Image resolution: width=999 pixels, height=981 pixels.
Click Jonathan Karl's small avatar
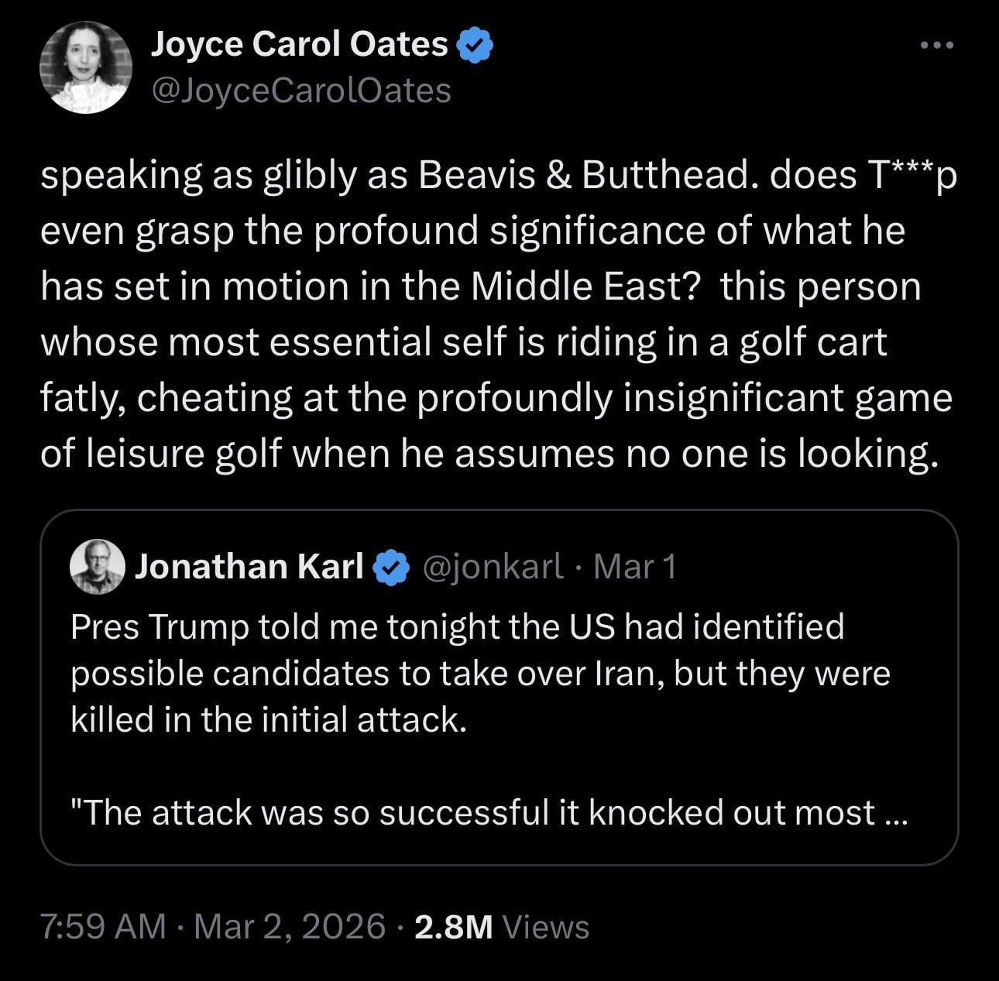(x=98, y=567)
